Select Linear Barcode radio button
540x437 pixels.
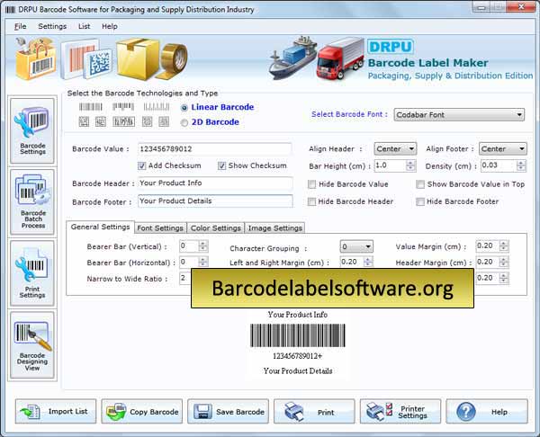(184, 108)
